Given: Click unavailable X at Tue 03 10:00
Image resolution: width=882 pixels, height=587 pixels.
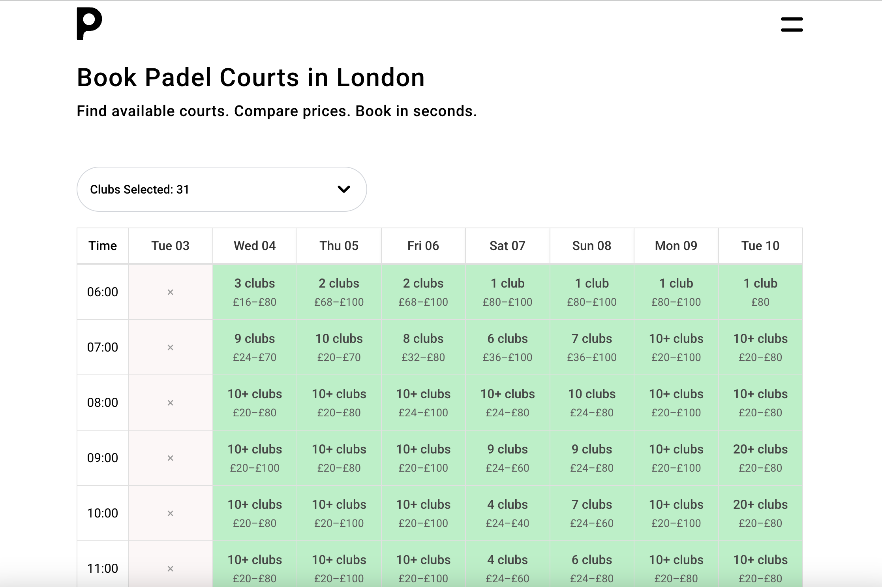Looking at the screenshot, I should click(171, 514).
